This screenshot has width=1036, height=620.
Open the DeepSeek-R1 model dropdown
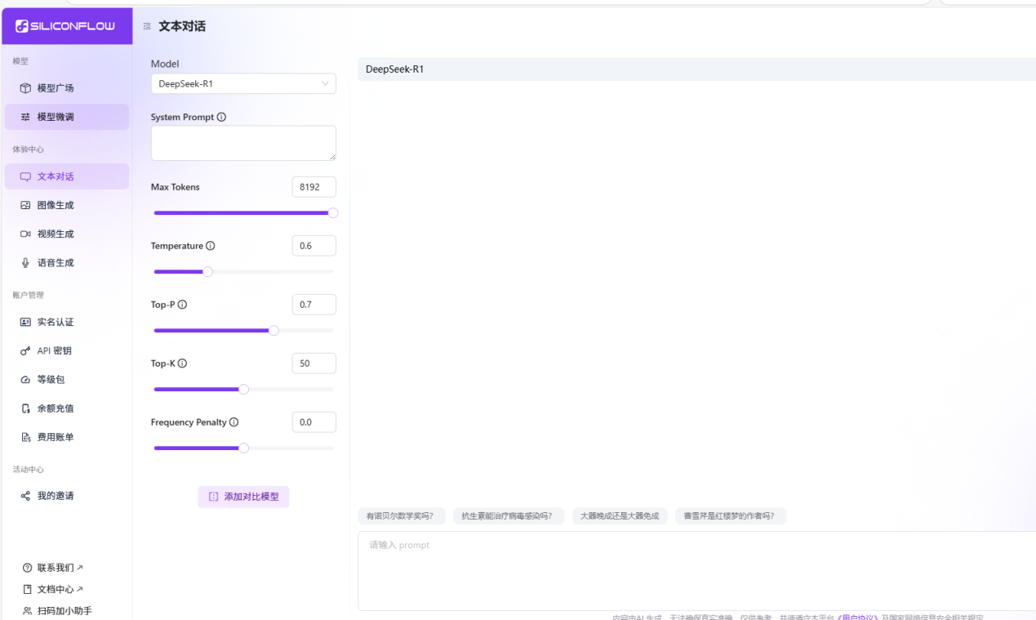coord(243,83)
